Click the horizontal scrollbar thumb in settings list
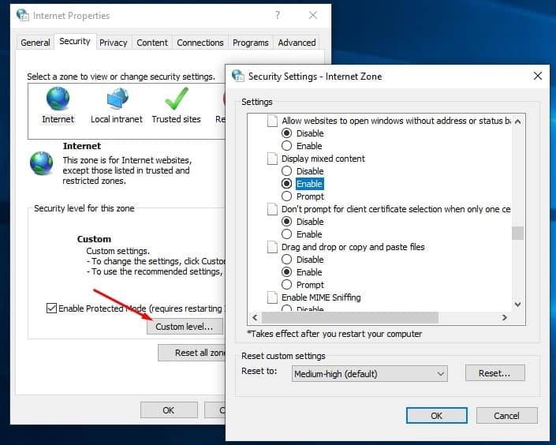The height and width of the screenshot is (445, 556). click(350, 317)
